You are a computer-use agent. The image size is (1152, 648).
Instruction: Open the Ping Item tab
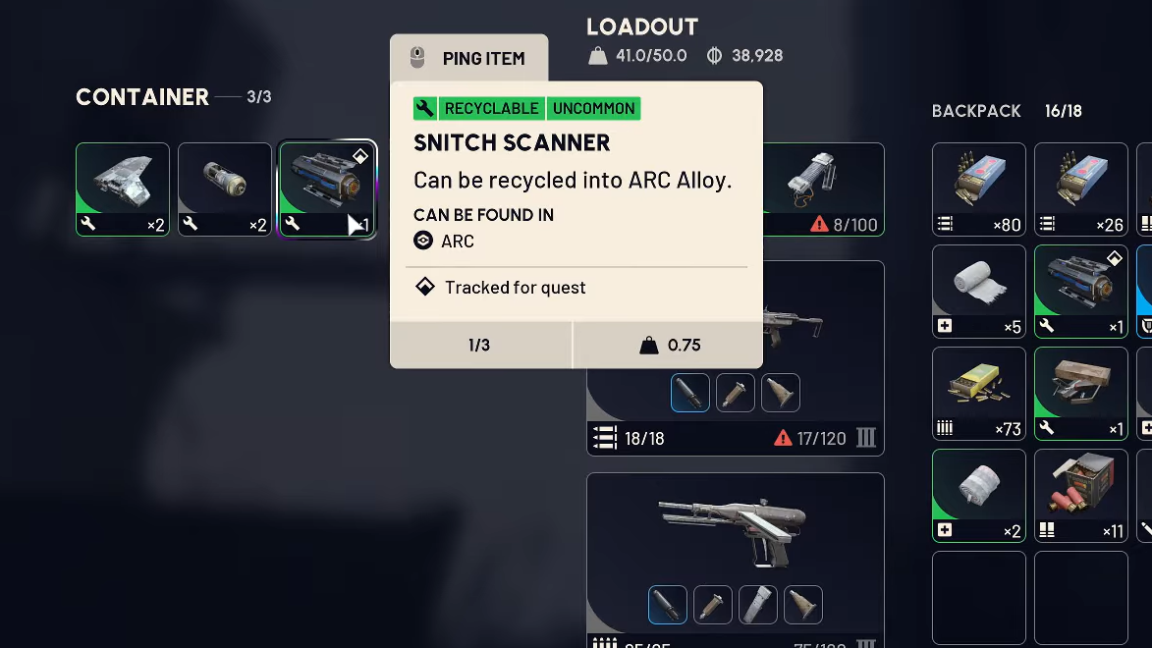pyautogui.click(x=468, y=58)
